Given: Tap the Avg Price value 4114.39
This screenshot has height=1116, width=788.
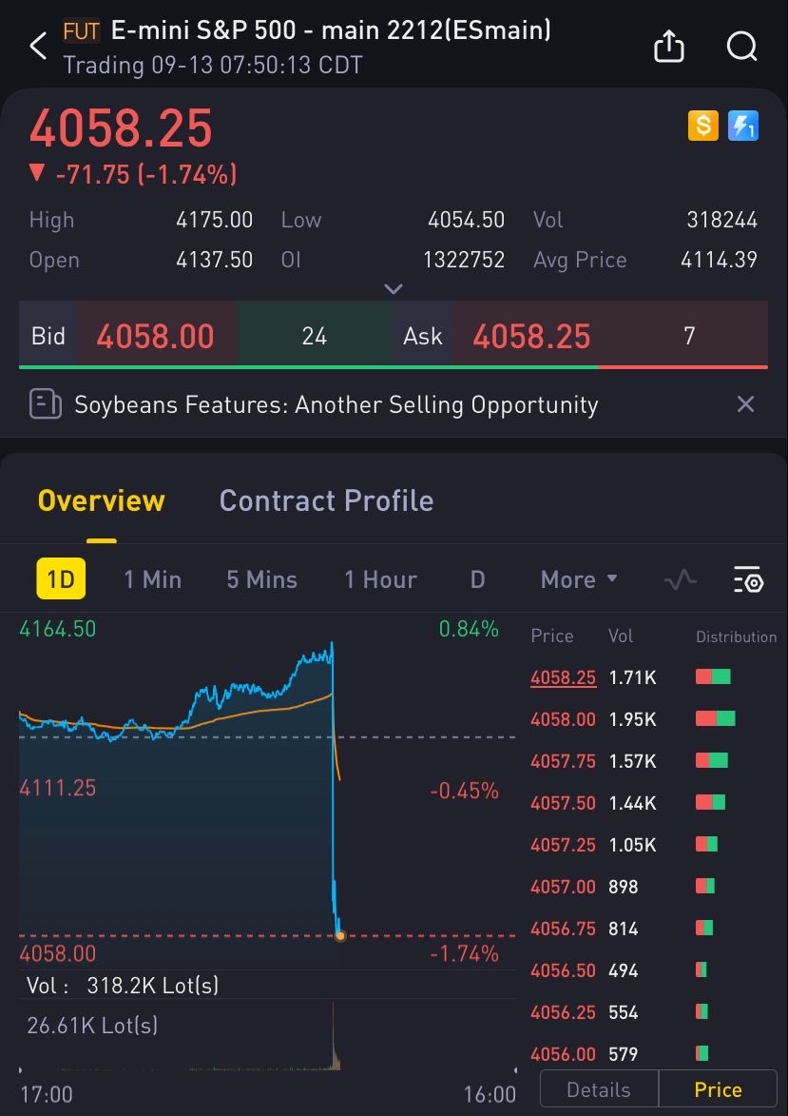Looking at the screenshot, I should tap(719, 260).
